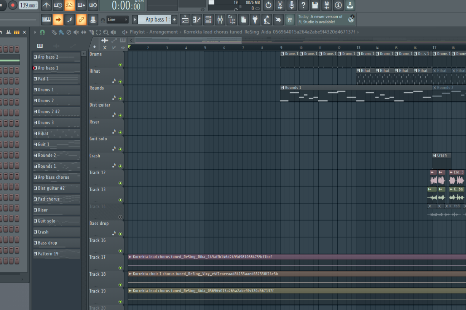Enable the muted Track 14 LED
The width and height of the screenshot is (466, 310).
click(120, 217)
